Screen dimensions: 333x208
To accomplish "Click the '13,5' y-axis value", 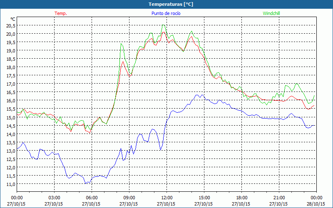I will pyautogui.click(x=11, y=142).
